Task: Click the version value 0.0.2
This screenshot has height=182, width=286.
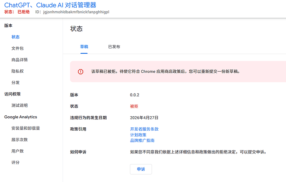Action: 135,95
